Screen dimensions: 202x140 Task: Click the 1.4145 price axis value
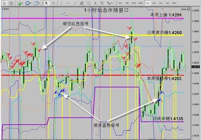195,115
